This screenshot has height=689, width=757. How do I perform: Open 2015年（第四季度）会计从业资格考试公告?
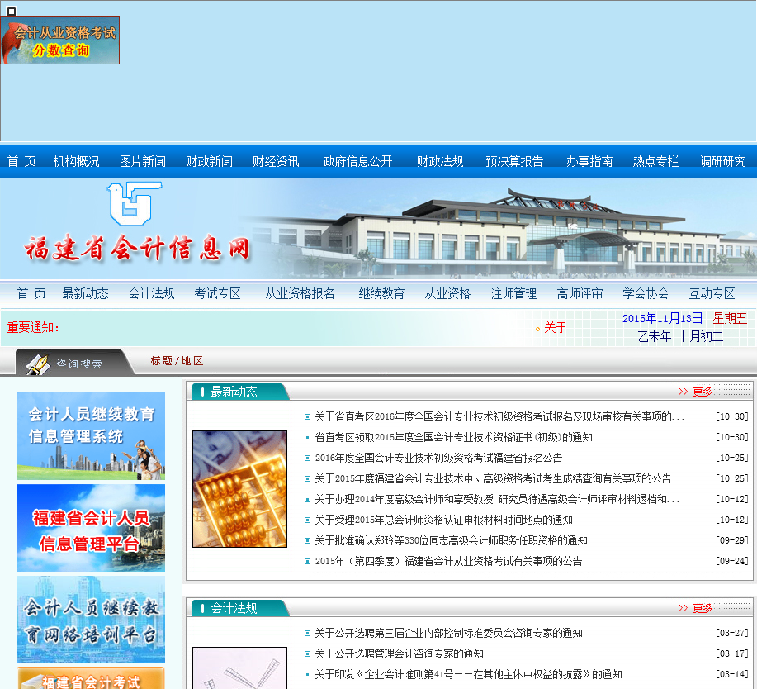(x=448, y=562)
